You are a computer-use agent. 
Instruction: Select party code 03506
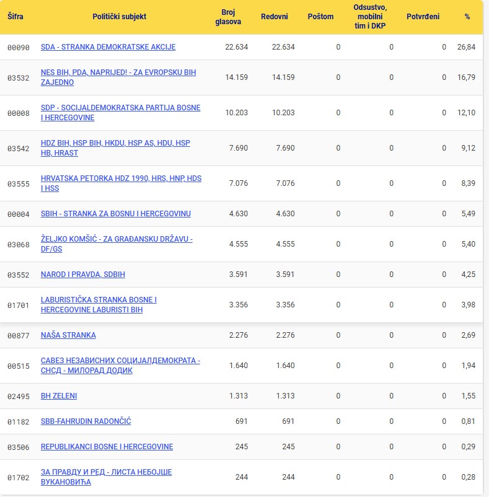pyautogui.click(x=19, y=447)
